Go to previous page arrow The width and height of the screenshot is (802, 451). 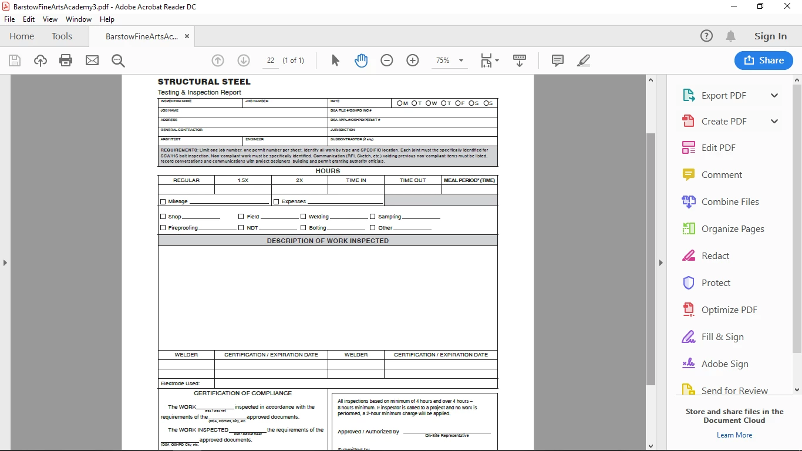coord(218,60)
